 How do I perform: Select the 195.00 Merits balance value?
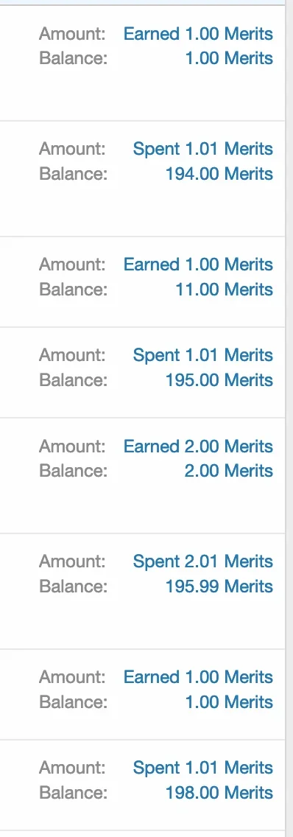(x=219, y=381)
